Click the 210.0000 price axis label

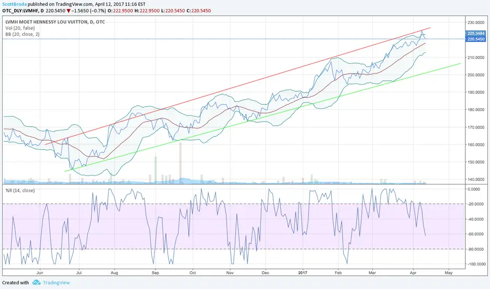476,57
